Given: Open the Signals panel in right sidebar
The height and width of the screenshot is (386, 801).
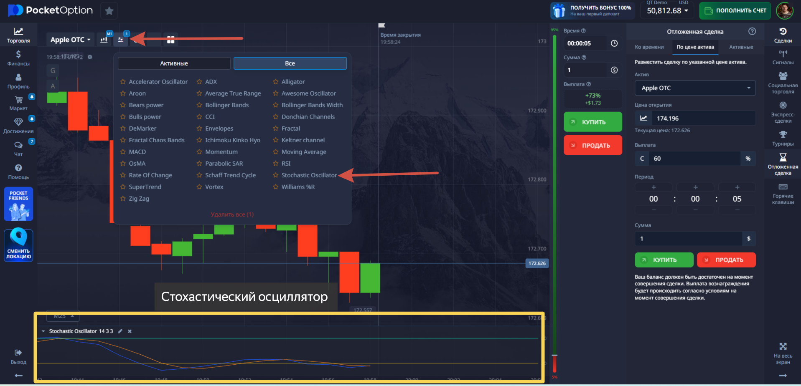Looking at the screenshot, I should (x=783, y=57).
